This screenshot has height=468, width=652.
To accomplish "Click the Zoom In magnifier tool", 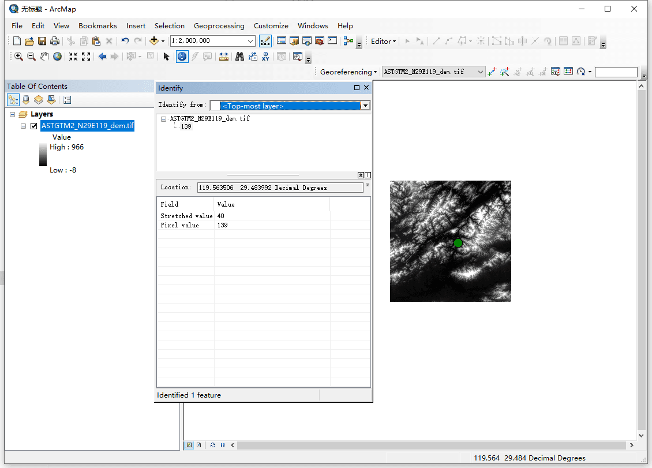I will pos(18,57).
